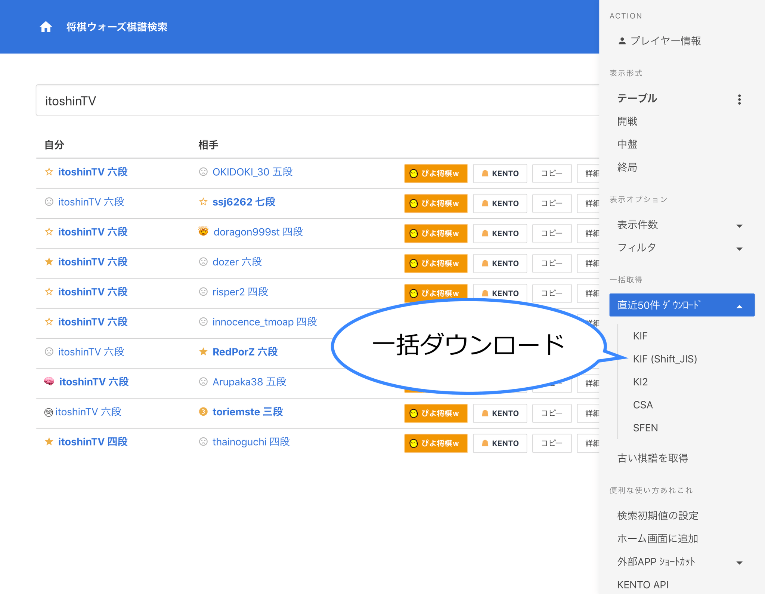This screenshot has height=594, width=765.
Task: Open opponent link risper2 四段
Action: pyautogui.click(x=240, y=292)
